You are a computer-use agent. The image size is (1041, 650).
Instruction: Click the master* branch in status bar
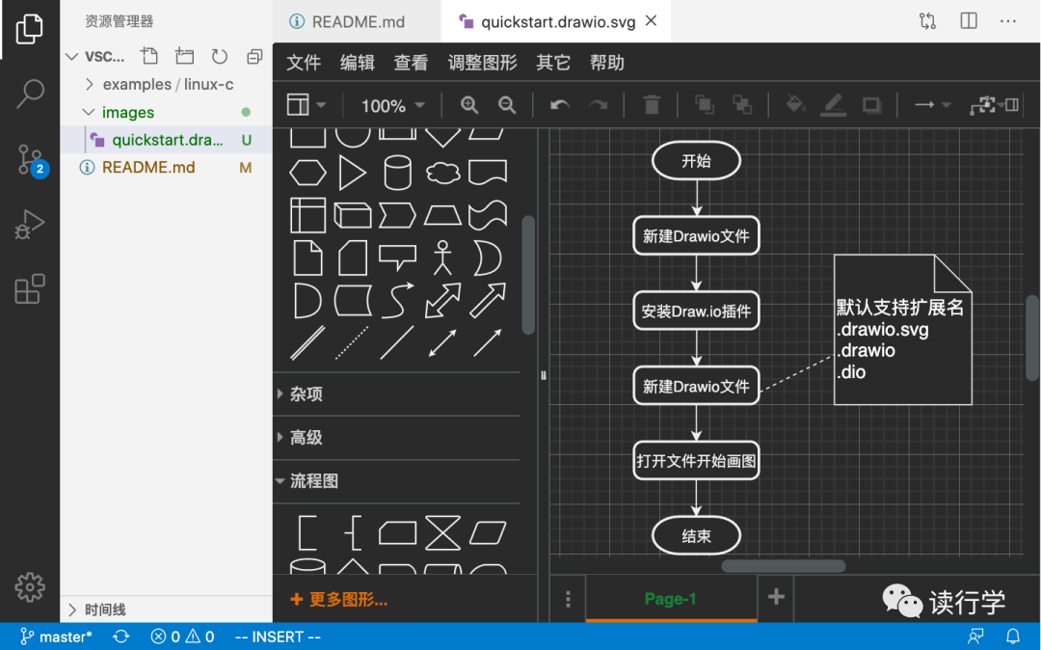tap(56, 636)
